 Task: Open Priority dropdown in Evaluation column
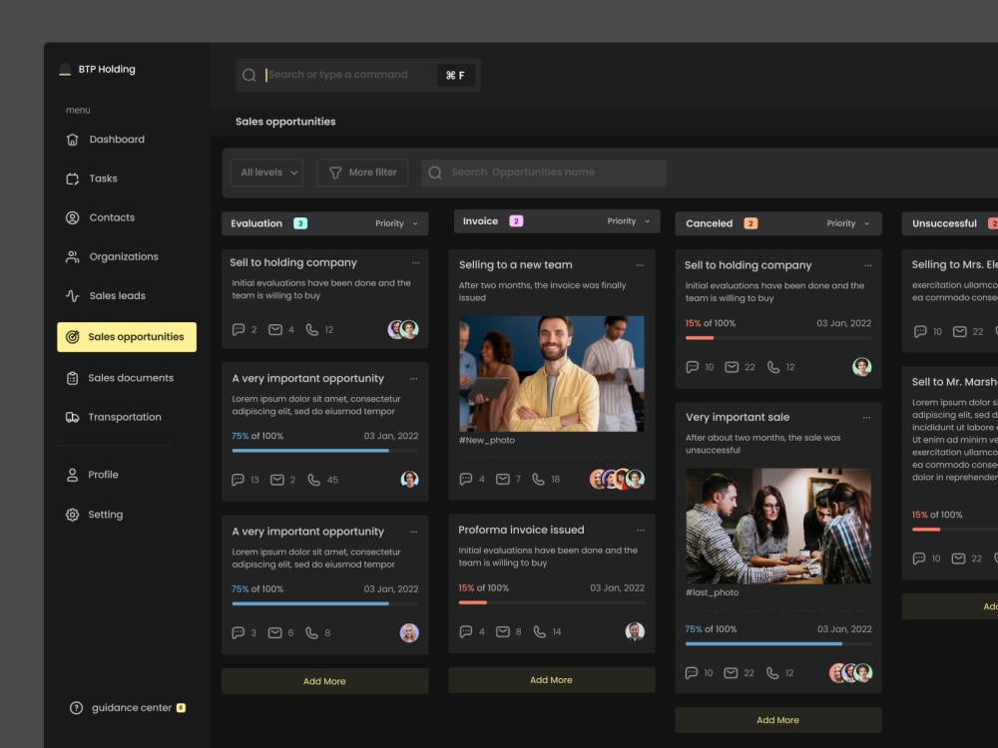click(x=396, y=223)
